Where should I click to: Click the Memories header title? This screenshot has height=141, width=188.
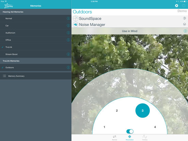[x=36, y=6]
